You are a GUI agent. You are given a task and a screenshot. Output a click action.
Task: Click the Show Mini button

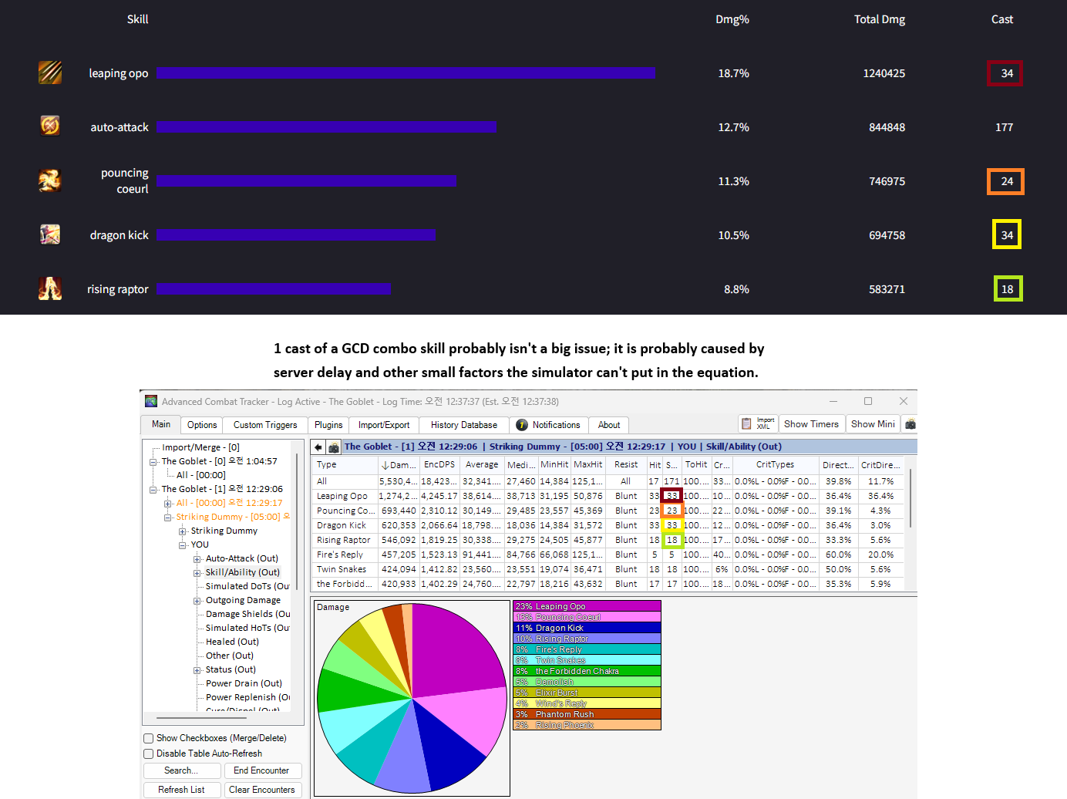point(873,424)
